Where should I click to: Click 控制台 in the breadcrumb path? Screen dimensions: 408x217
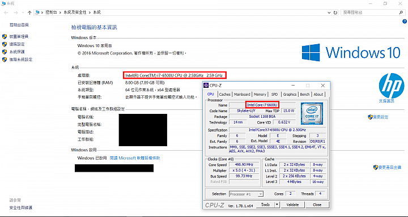[51, 12]
